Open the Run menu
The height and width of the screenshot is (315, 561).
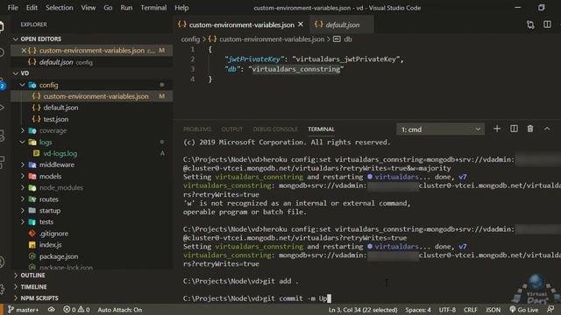tap(126, 8)
